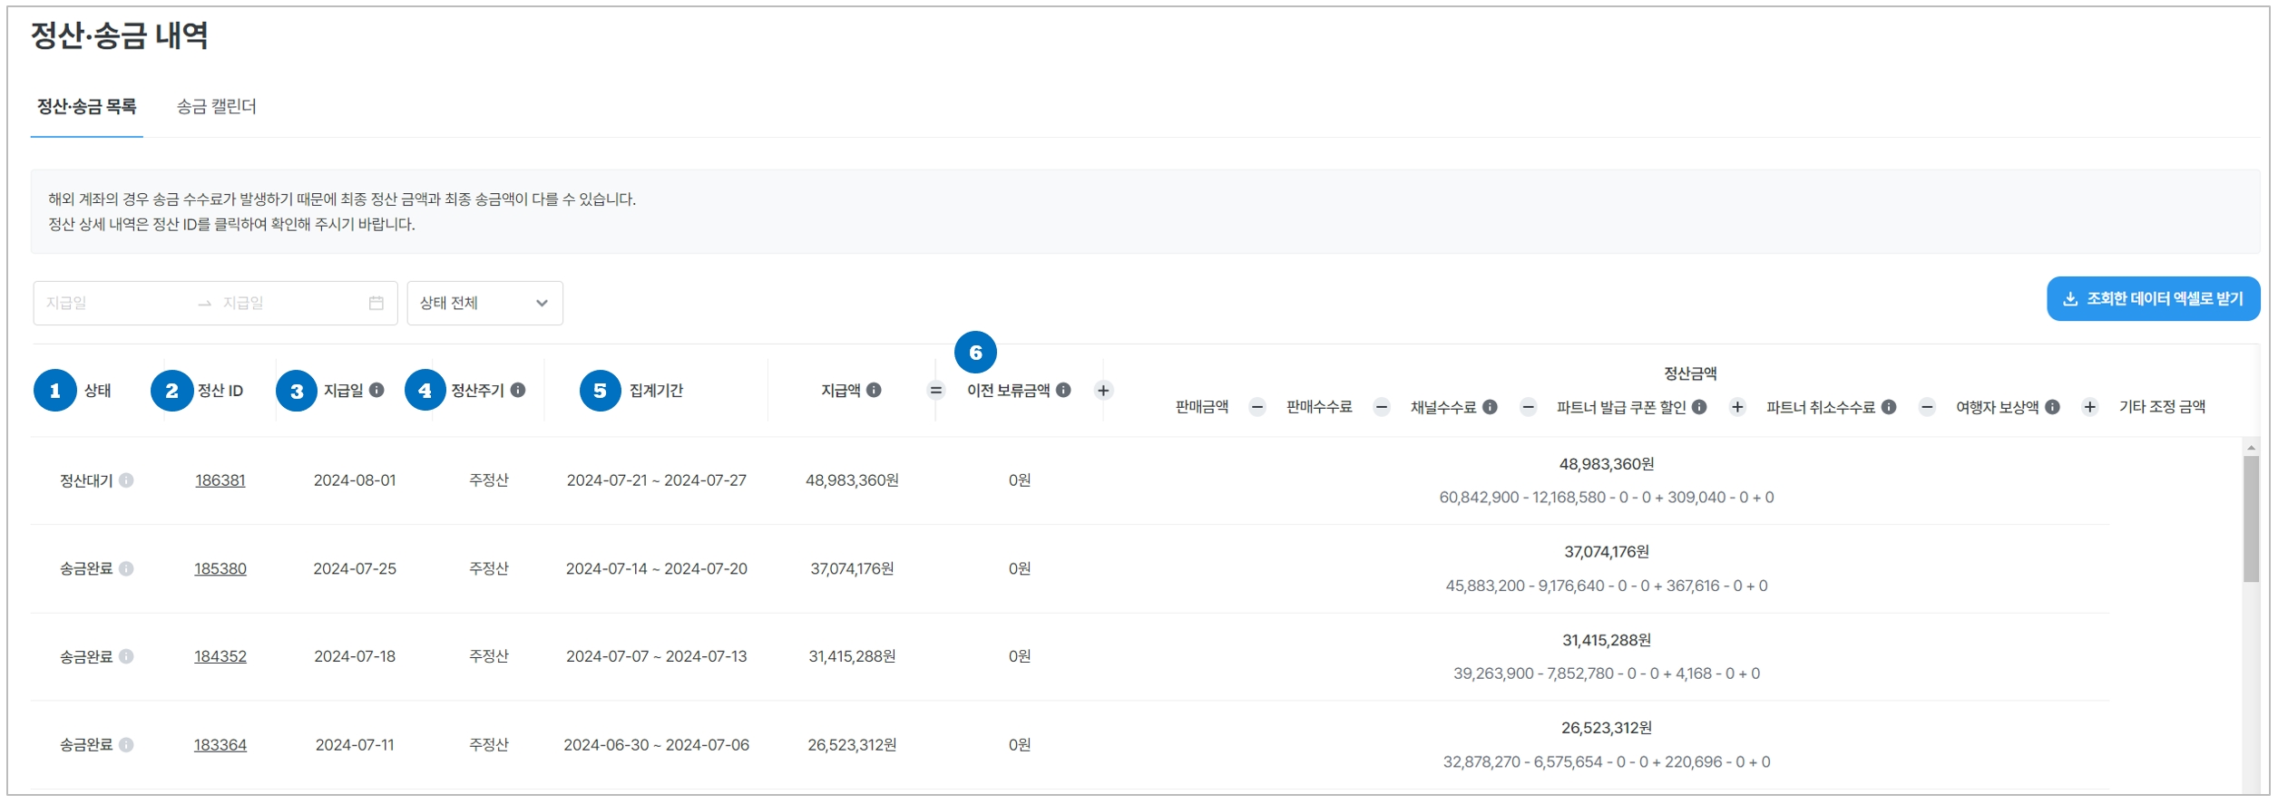The width and height of the screenshot is (2278, 804).
Task: Open settlement ID 186381 link
Action: pos(220,480)
